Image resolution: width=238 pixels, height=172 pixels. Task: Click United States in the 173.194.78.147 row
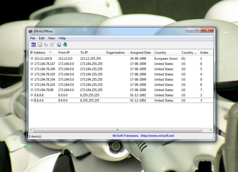(164, 64)
